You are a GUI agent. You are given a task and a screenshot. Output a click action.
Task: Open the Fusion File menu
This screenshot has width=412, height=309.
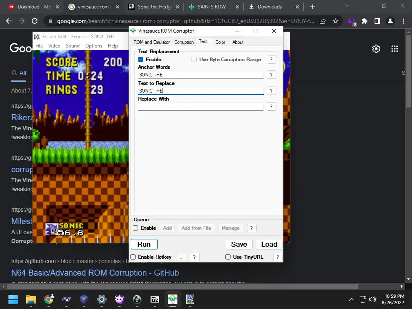pos(39,46)
